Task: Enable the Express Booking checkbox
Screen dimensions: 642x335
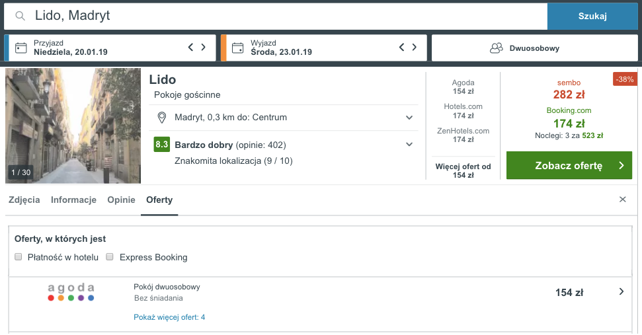Action: [109, 257]
